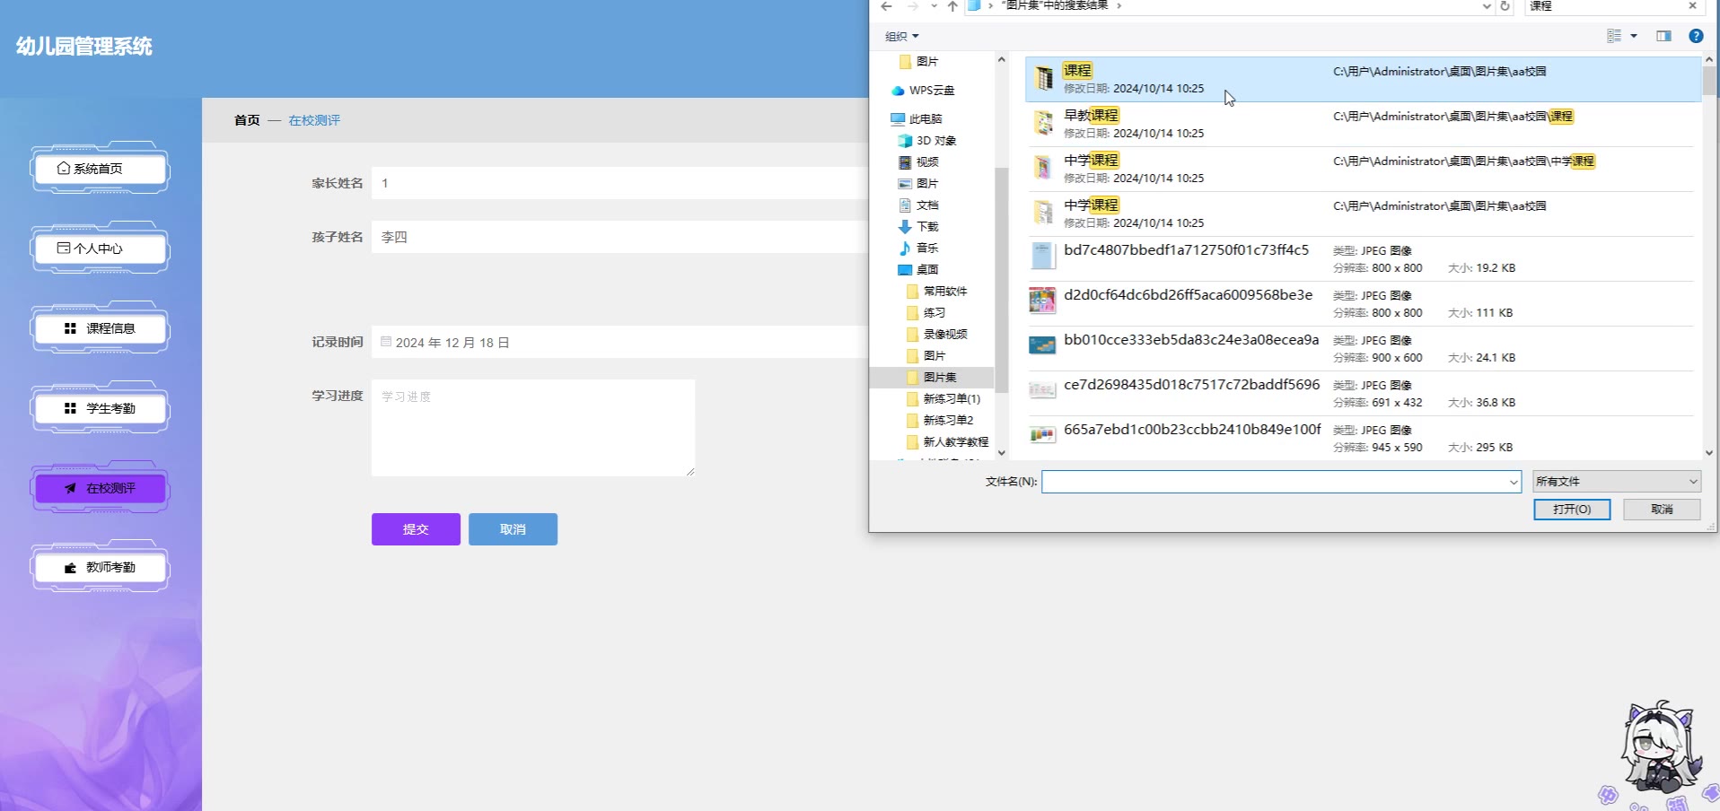Open file dialog help

(1696, 36)
